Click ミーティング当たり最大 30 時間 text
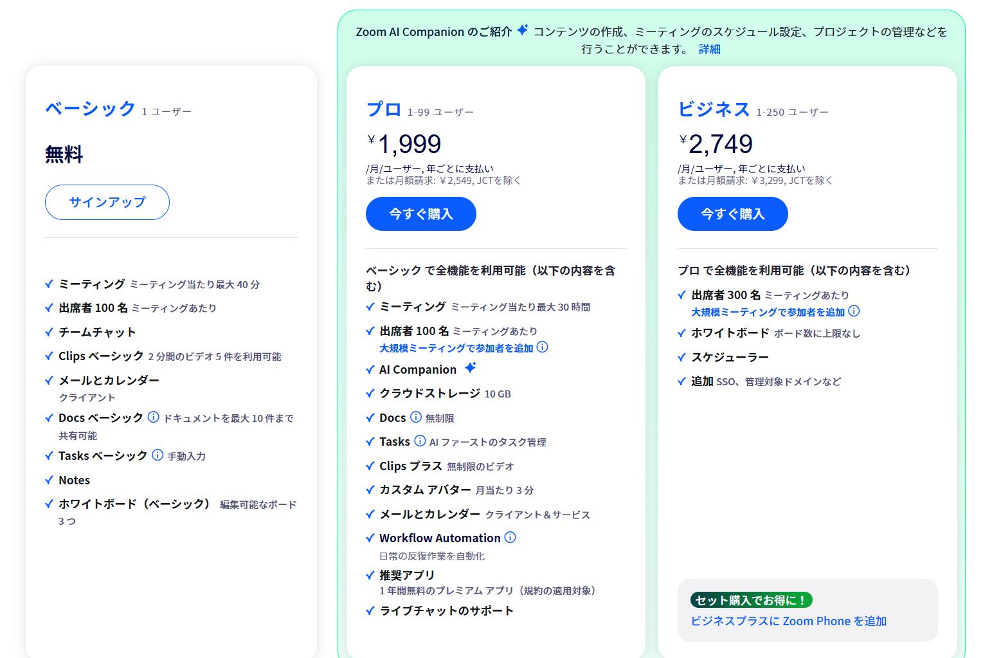Screen dimensions: 992x658 [x=520, y=307]
